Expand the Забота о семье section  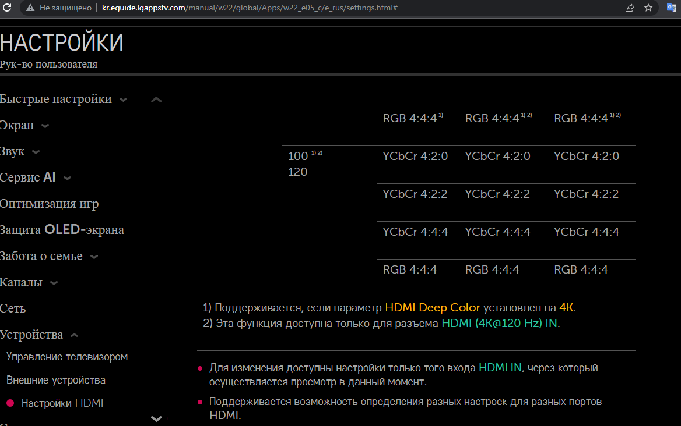94,257
